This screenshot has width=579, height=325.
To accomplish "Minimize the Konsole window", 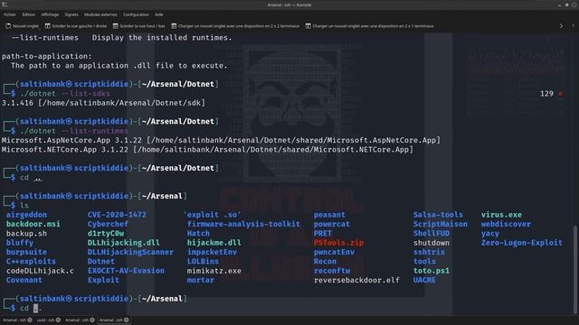I will click(x=560, y=5).
